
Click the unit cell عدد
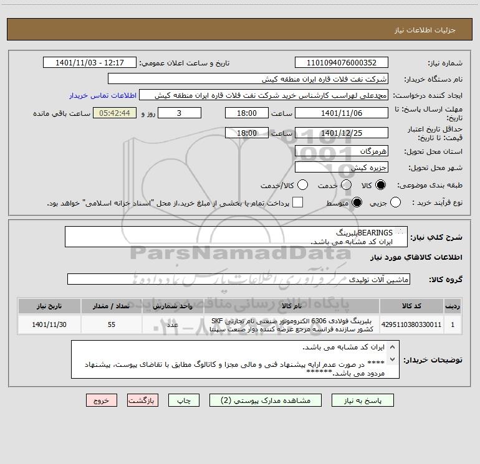(x=173, y=325)
